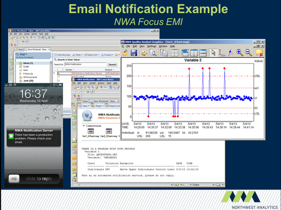Open file icon in Quality Analyst Graphics toolbar
This screenshot has height=210, width=281.
[125, 53]
